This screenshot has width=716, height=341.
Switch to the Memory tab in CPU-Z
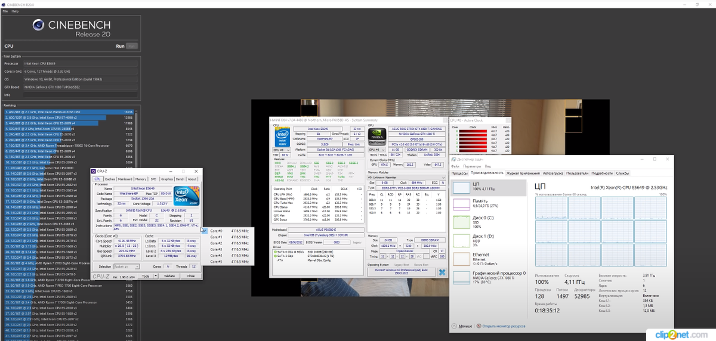point(141,179)
